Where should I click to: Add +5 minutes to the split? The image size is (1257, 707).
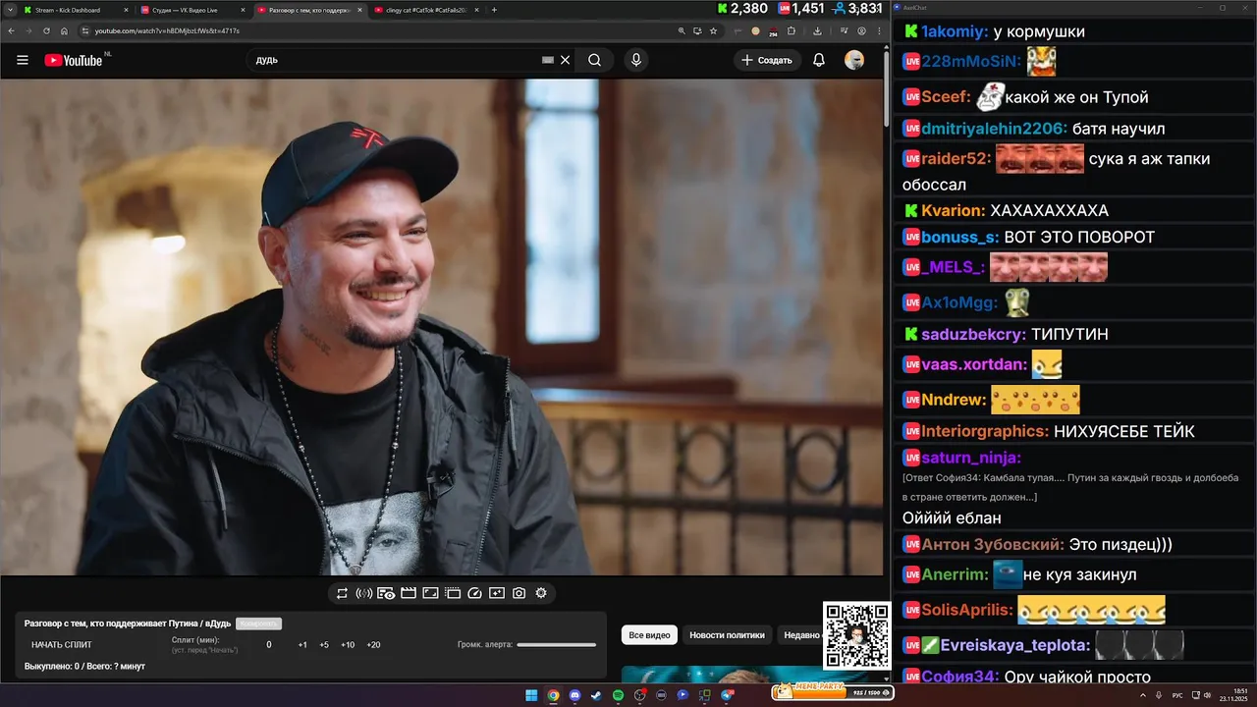(x=324, y=645)
